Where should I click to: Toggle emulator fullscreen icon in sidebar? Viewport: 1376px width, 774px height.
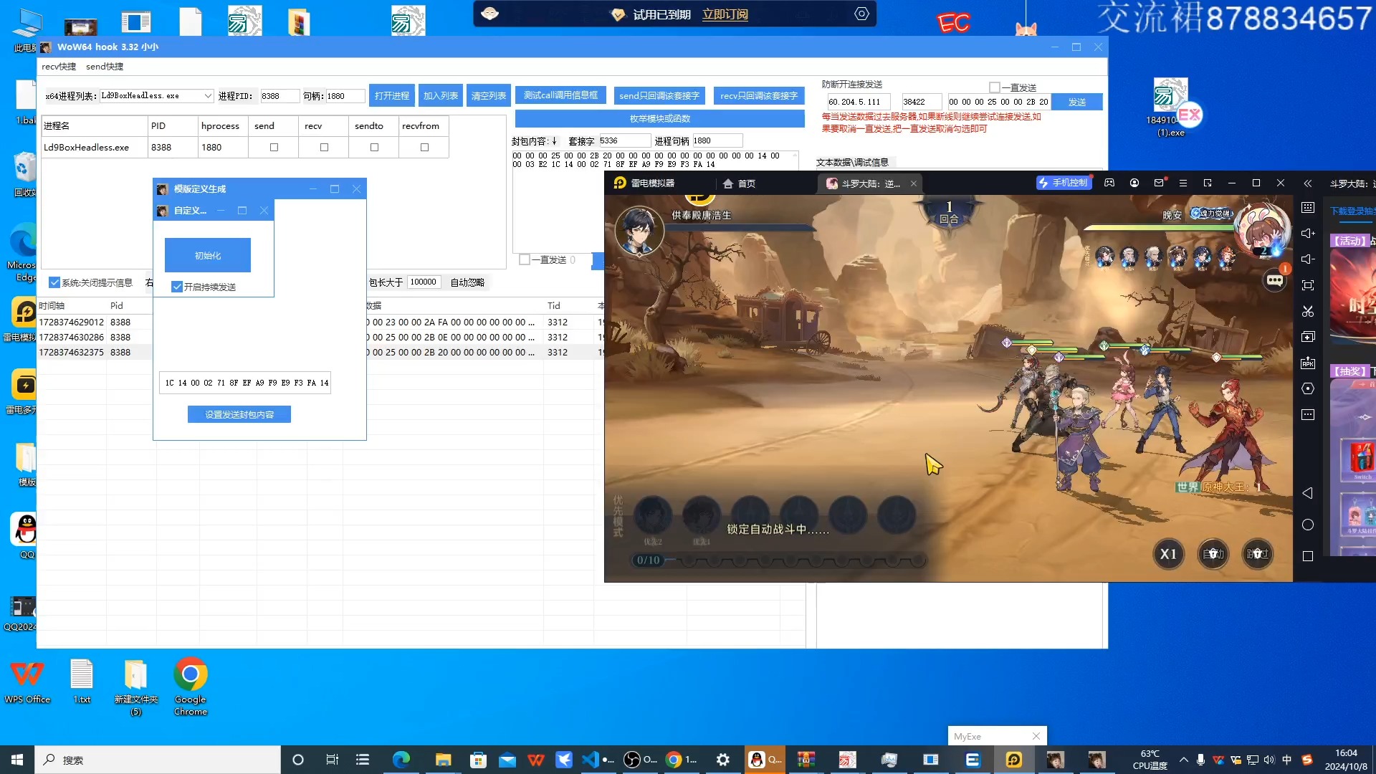coord(1308,285)
